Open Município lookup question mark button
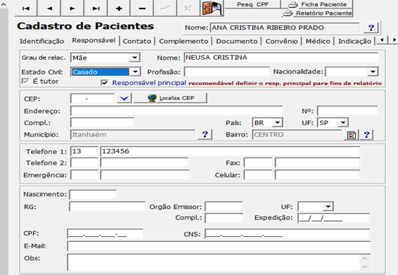The height and width of the screenshot is (275, 398). point(205,134)
